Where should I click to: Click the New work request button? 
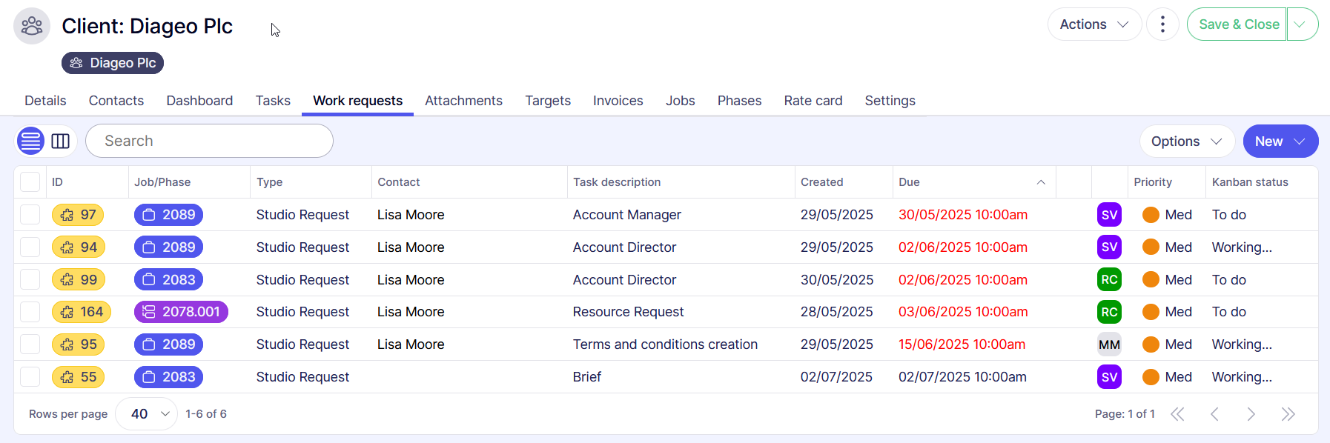[1280, 141]
